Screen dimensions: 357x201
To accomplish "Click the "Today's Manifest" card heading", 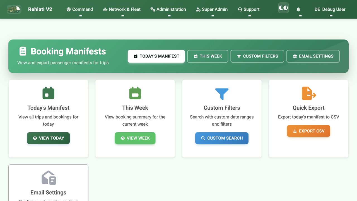I will click(x=48, y=108).
